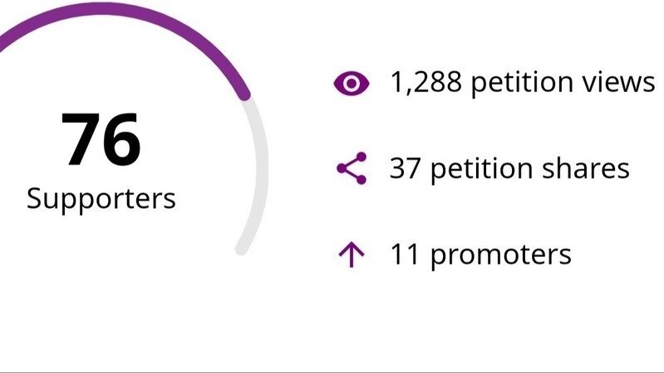
Task: Click the bottom tip of the gray arc
Action: coord(242,248)
